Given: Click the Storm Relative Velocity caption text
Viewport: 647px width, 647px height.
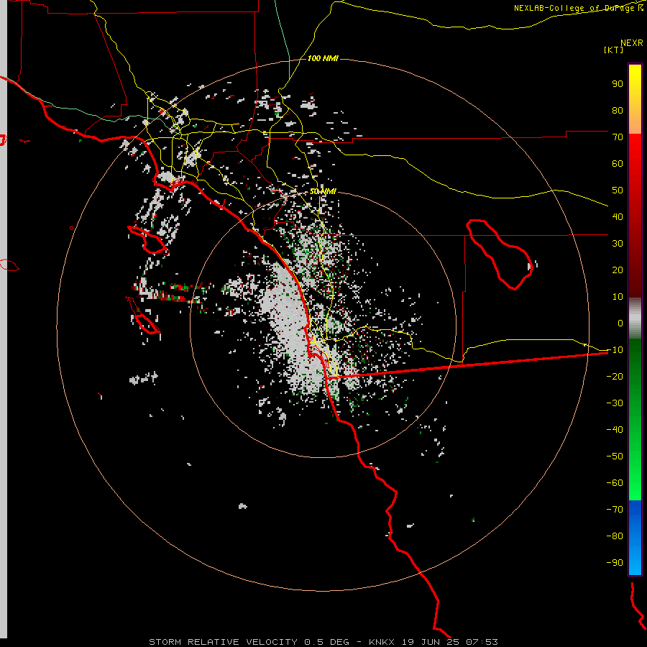Looking at the screenshot, I should [x=323, y=642].
